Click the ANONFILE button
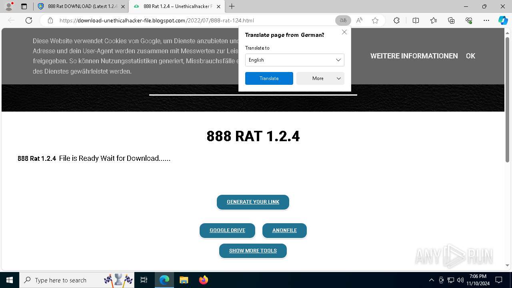Screen dimensions: 512x288 tap(284, 230)
